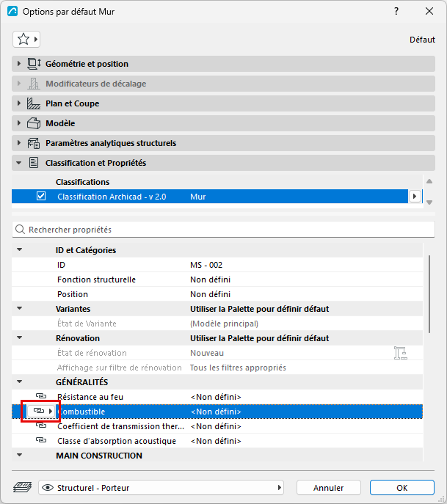This screenshot has height=504, width=447.
Task: Expand Paramètres analytiques structurels section
Action: click(18, 143)
